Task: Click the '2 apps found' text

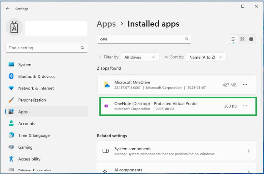Action: tap(109, 68)
